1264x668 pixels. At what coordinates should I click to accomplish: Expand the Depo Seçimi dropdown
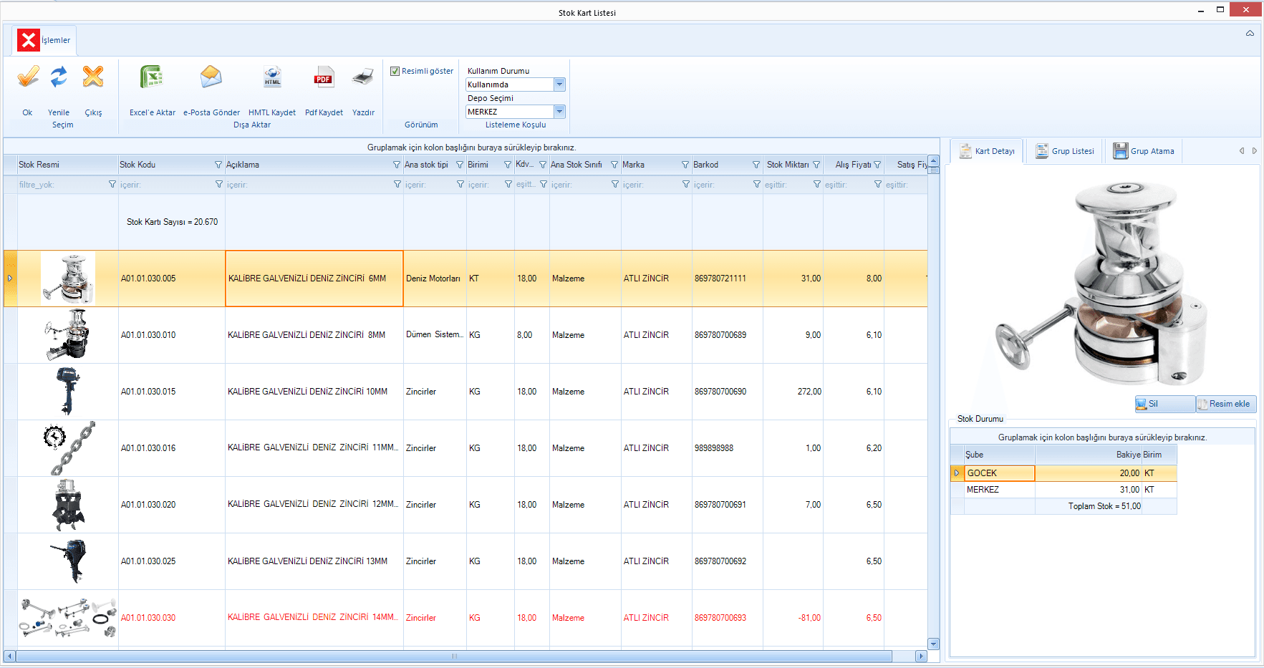(x=559, y=112)
